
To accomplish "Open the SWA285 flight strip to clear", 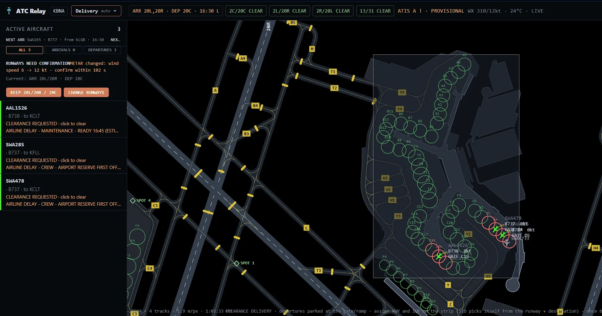I will click(x=63, y=156).
